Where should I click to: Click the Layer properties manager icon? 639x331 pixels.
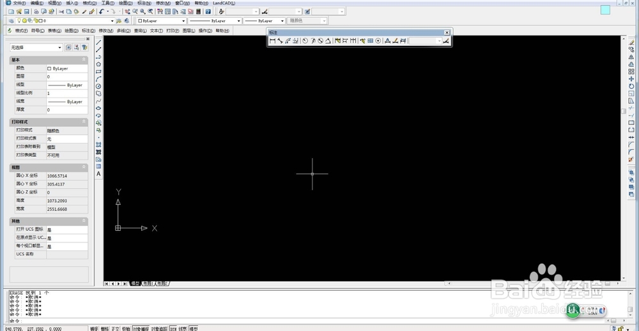12,21
